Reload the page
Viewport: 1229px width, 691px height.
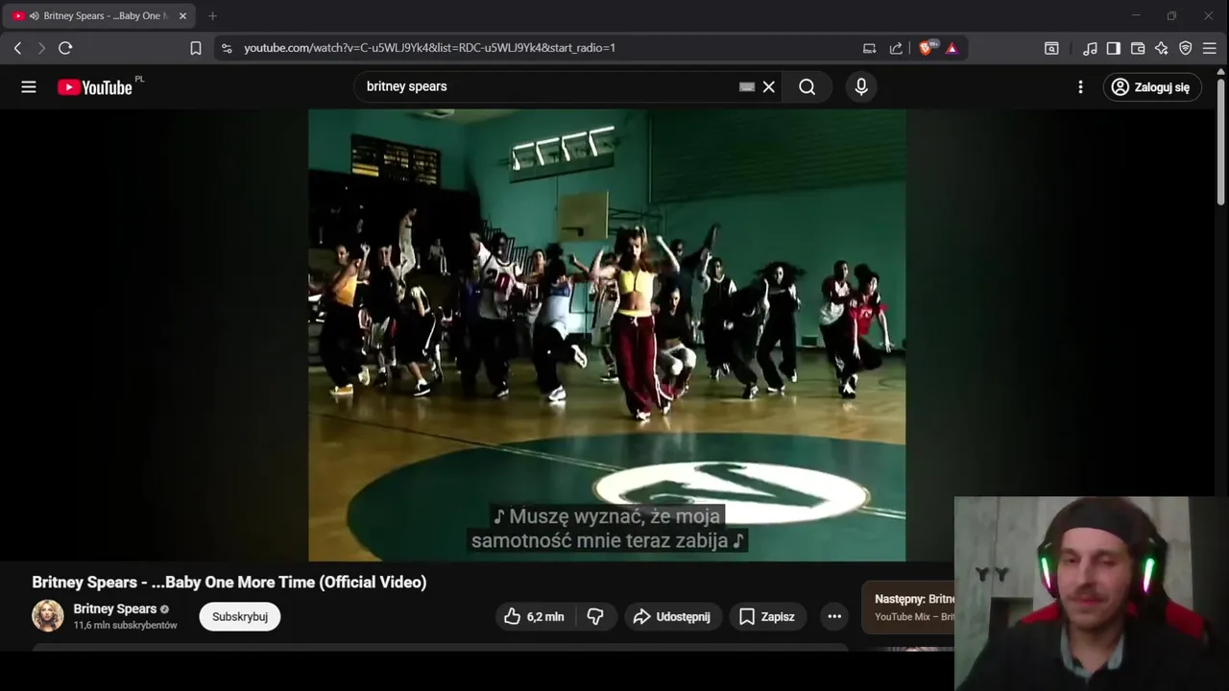tap(65, 48)
